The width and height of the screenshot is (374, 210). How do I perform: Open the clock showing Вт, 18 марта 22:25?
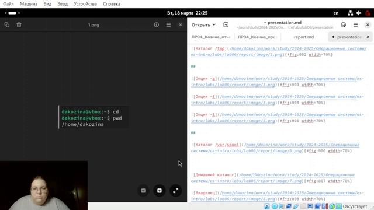[x=187, y=13]
